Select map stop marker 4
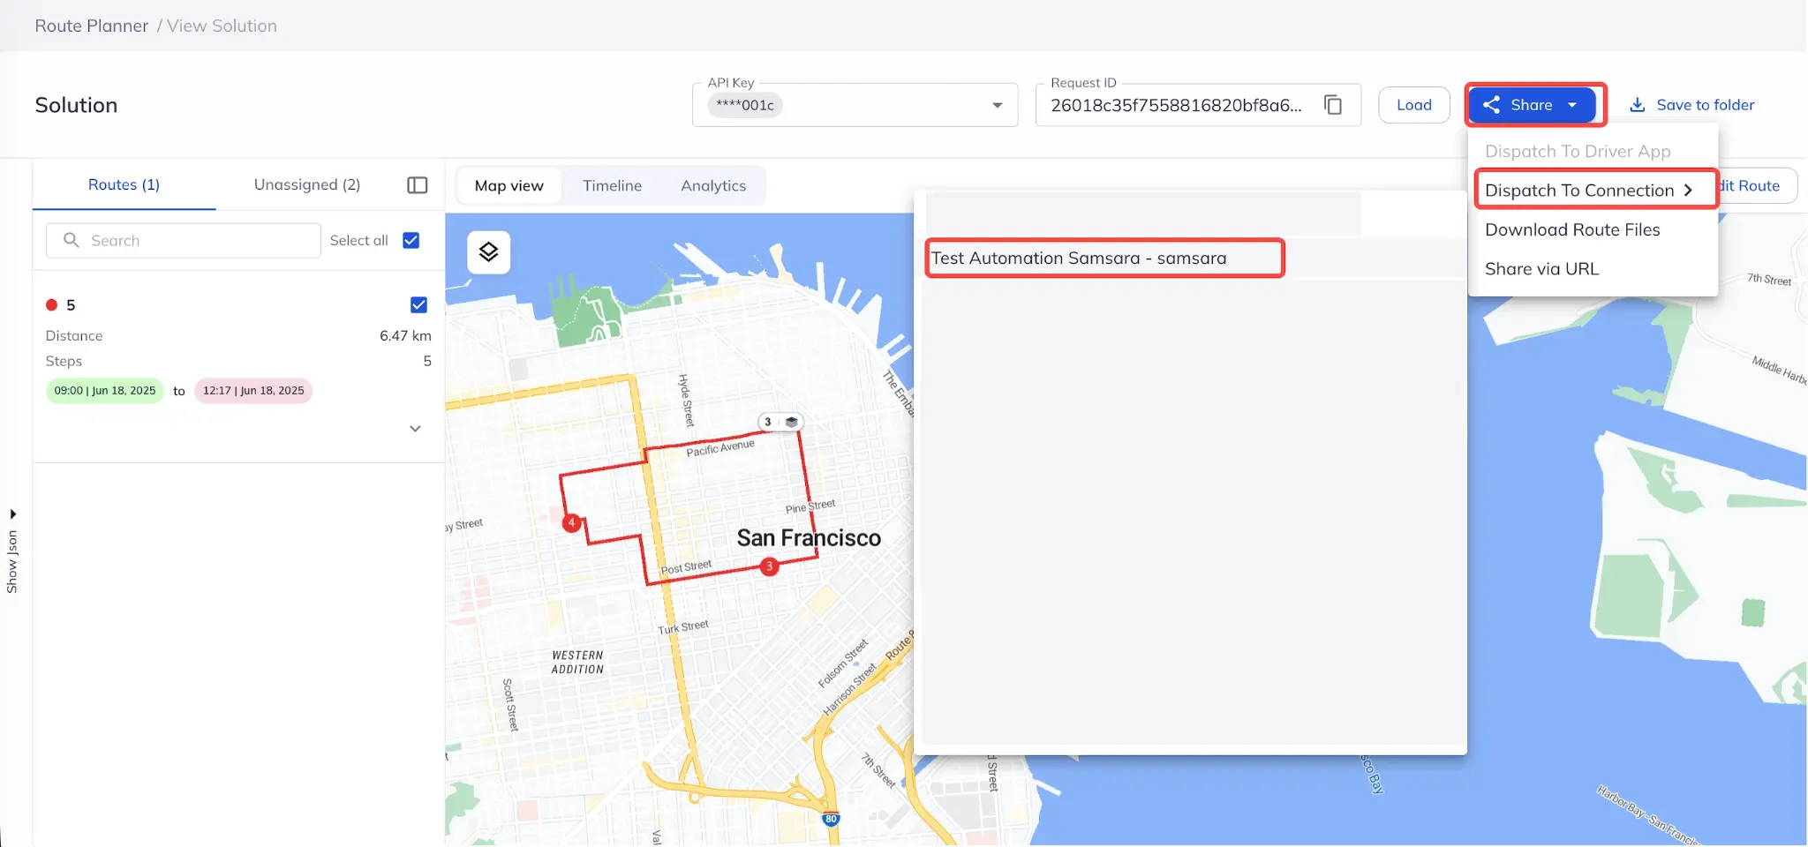The image size is (1808, 847). tap(572, 522)
